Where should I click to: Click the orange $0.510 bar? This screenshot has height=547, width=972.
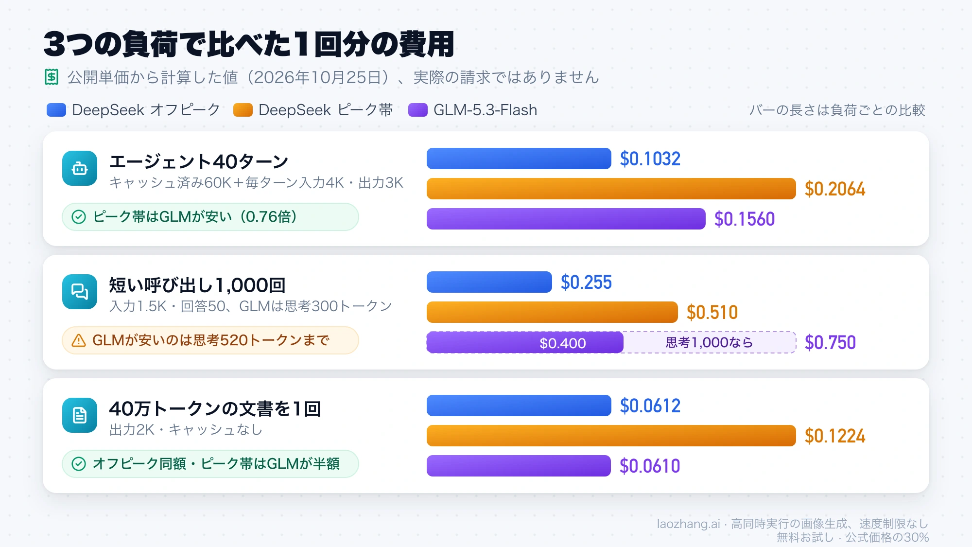552,312
